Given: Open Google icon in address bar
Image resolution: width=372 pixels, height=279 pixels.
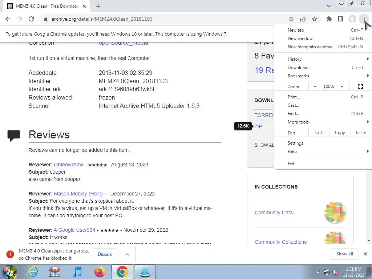Looking at the screenshot, I should [x=291, y=19].
